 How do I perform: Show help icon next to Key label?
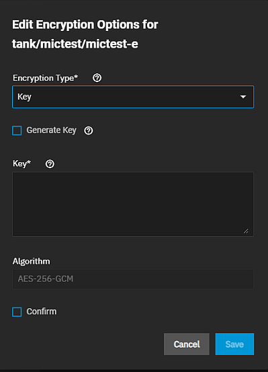pyautogui.click(x=50, y=164)
